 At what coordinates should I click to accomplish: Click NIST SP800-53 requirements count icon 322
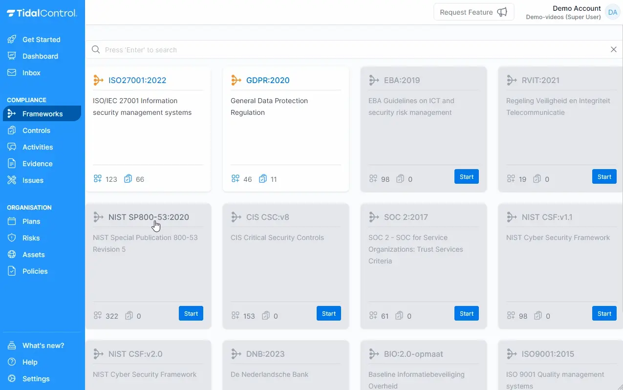pyautogui.click(x=97, y=316)
